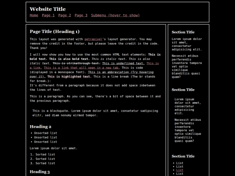Image resolution: width=235 pixels, height=176 pixels.
Task: Follow the petrapixel link
Action: click(x=93, y=39)
